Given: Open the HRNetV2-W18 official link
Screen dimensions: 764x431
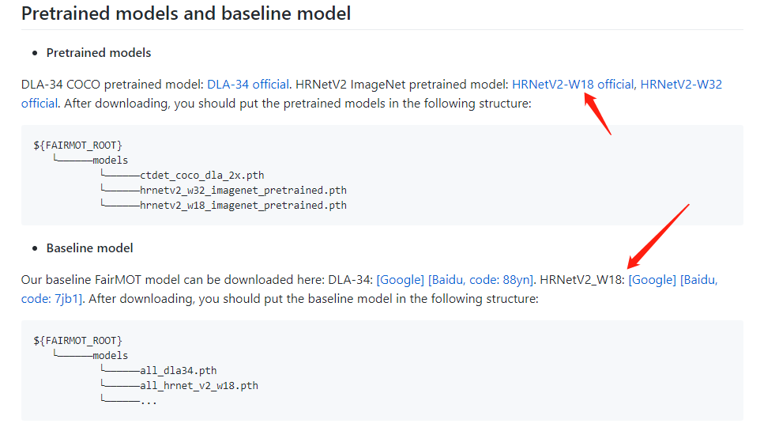Looking at the screenshot, I should pyautogui.click(x=573, y=84).
